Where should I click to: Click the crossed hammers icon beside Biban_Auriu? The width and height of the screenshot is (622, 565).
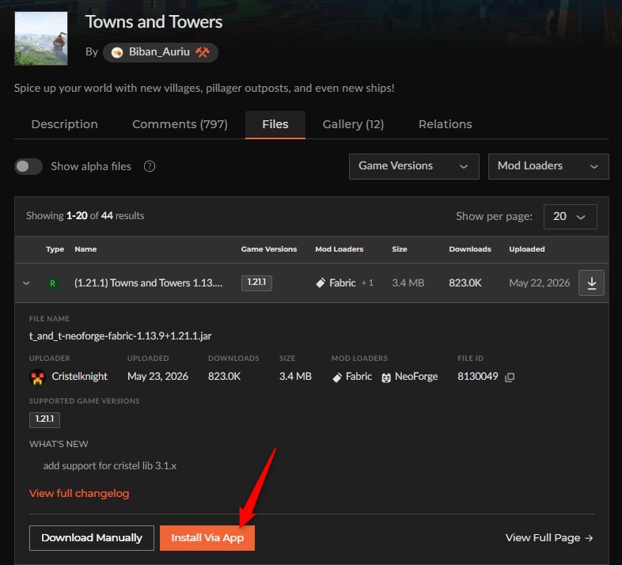203,52
